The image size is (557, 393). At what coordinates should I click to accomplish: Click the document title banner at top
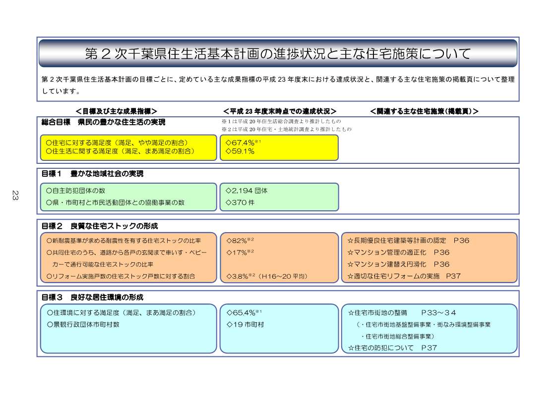tap(278, 53)
